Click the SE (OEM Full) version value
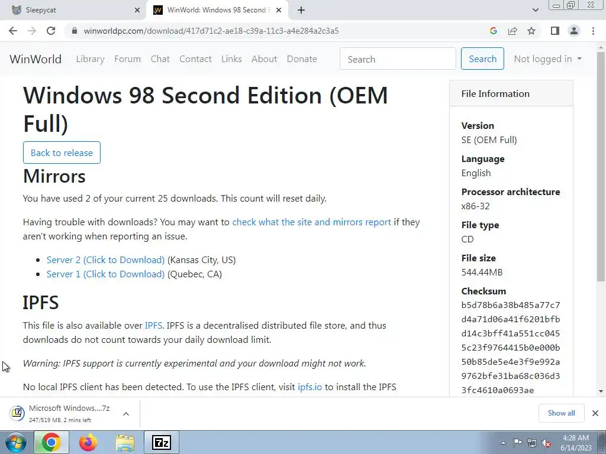Viewport: 606px width, 454px height. 489,140
